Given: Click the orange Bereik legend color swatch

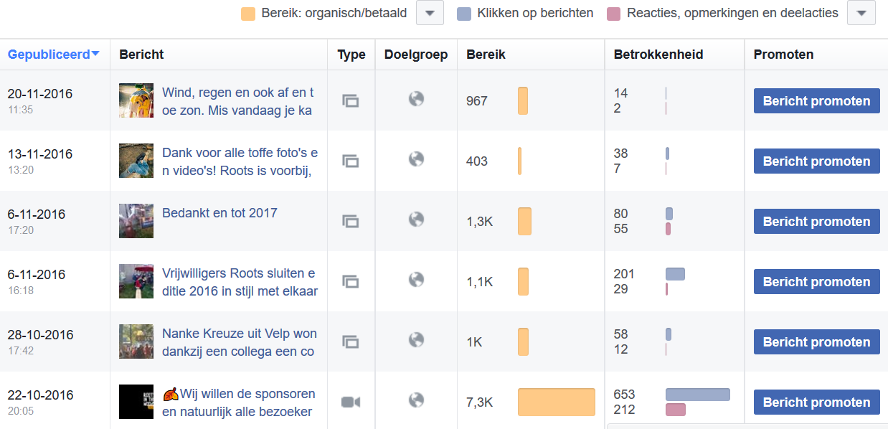Looking at the screenshot, I should point(249,14).
